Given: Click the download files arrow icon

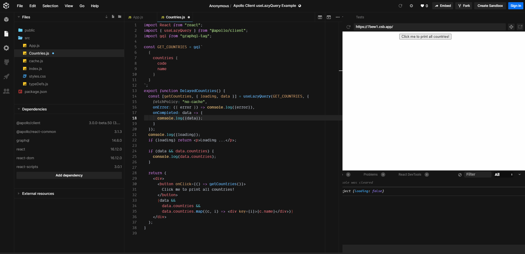Looking at the screenshot, I should click(106, 17).
